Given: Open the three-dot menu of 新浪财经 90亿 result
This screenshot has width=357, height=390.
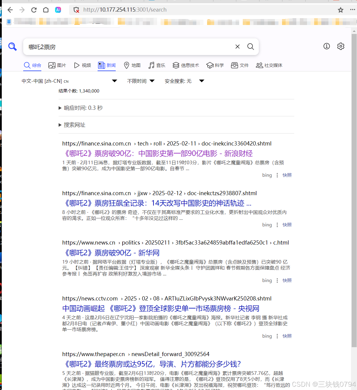Looking at the screenshot, I should (x=277, y=175).
